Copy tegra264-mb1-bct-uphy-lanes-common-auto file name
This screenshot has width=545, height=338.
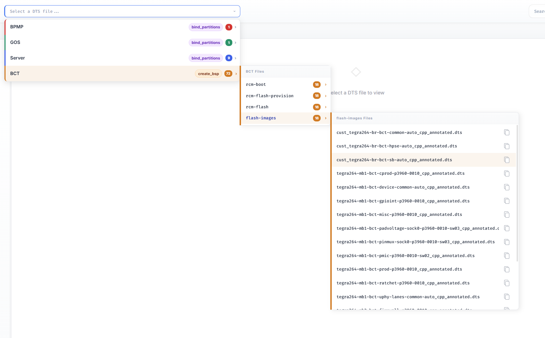click(x=507, y=297)
